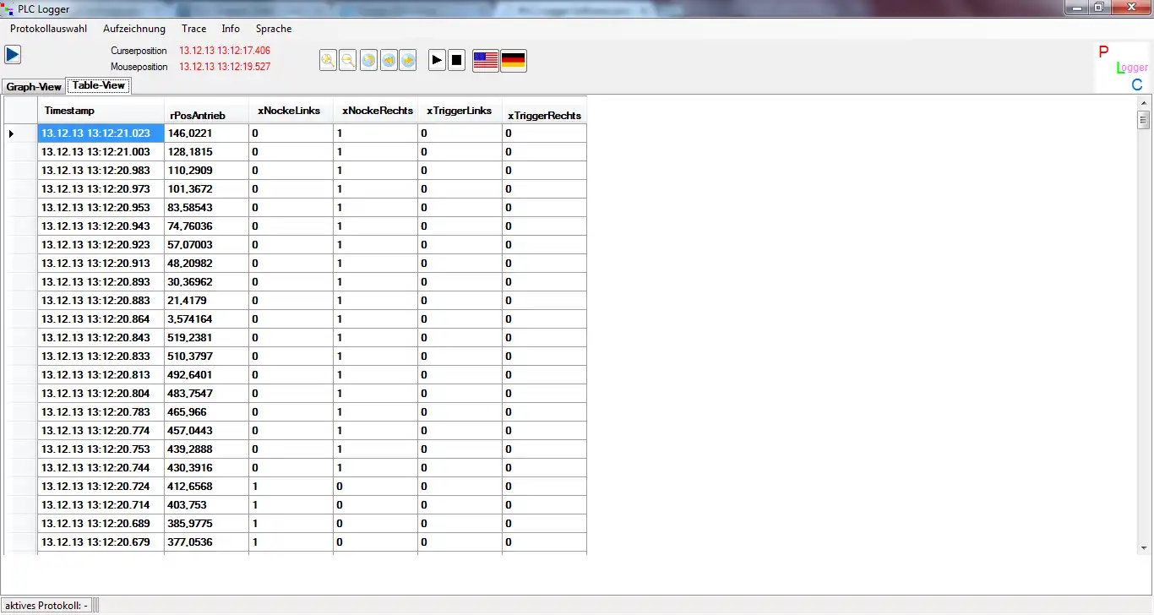
Task: Switch language with the German flag
Action: pyautogui.click(x=513, y=61)
